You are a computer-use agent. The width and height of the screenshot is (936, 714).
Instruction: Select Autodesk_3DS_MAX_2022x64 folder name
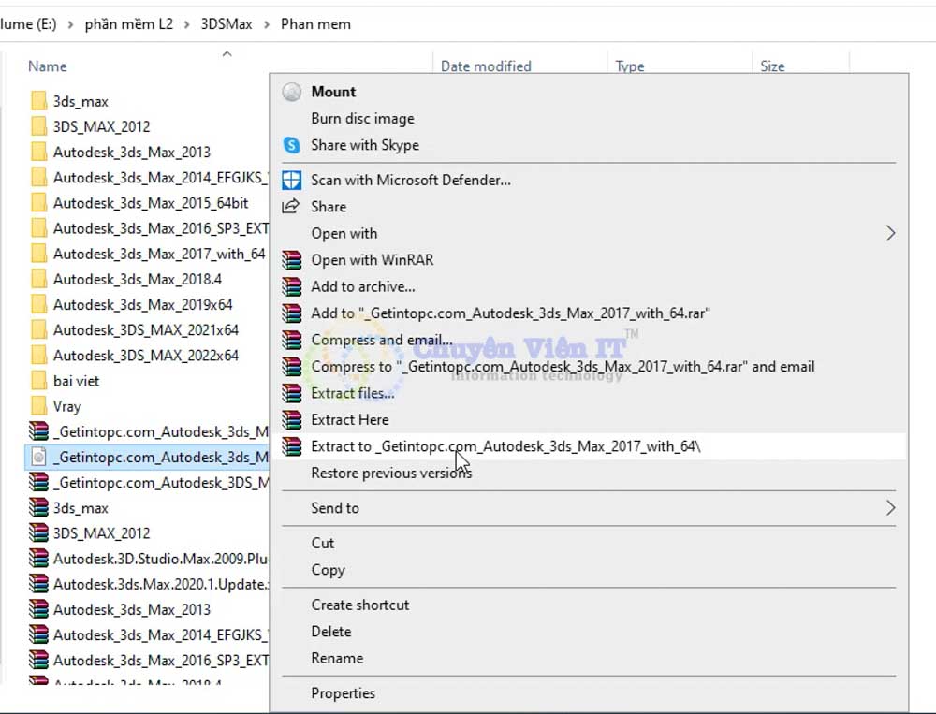click(x=146, y=356)
